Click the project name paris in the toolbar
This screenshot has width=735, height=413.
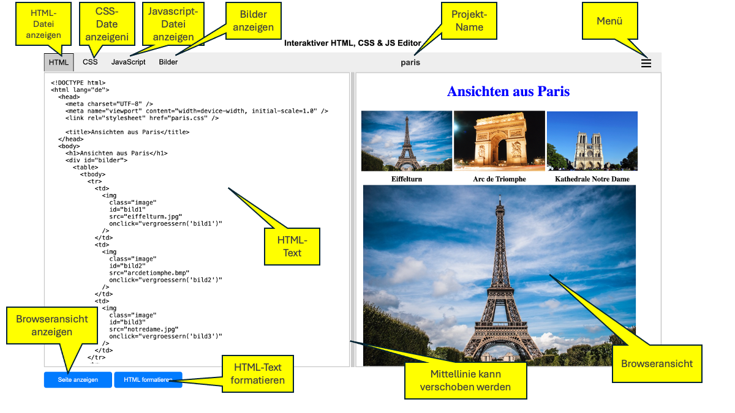point(410,62)
